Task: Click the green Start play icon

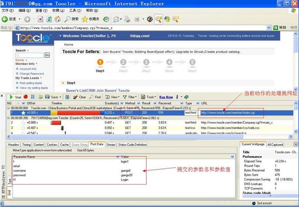Action: (x=11, y=97)
